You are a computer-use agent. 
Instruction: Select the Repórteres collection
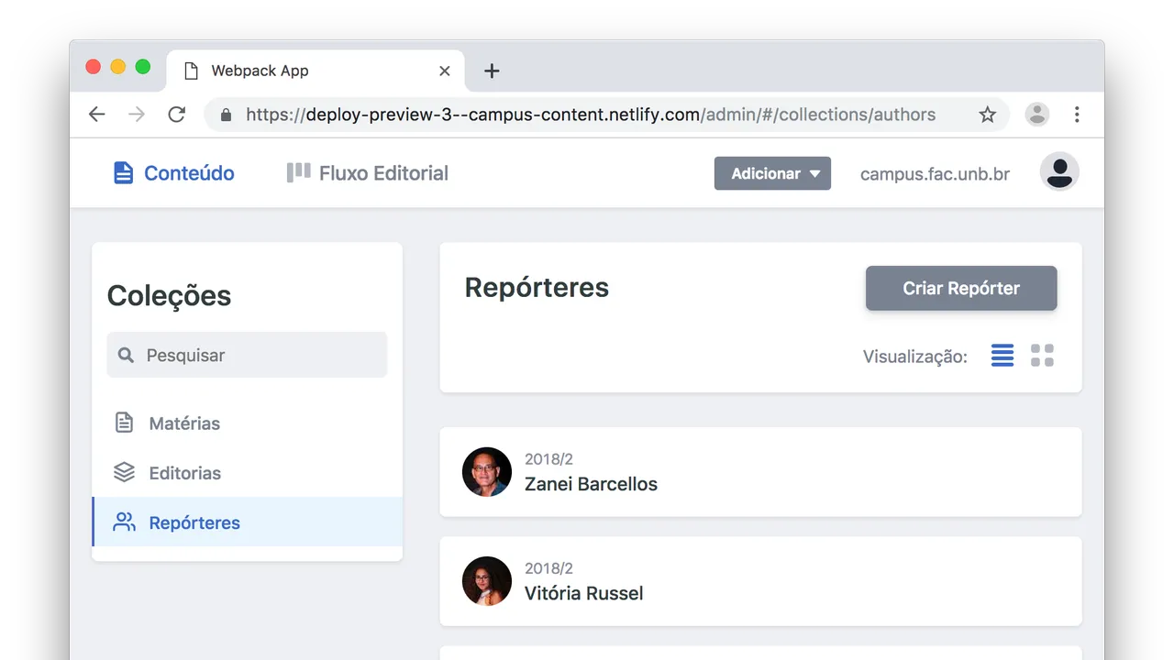247,522
